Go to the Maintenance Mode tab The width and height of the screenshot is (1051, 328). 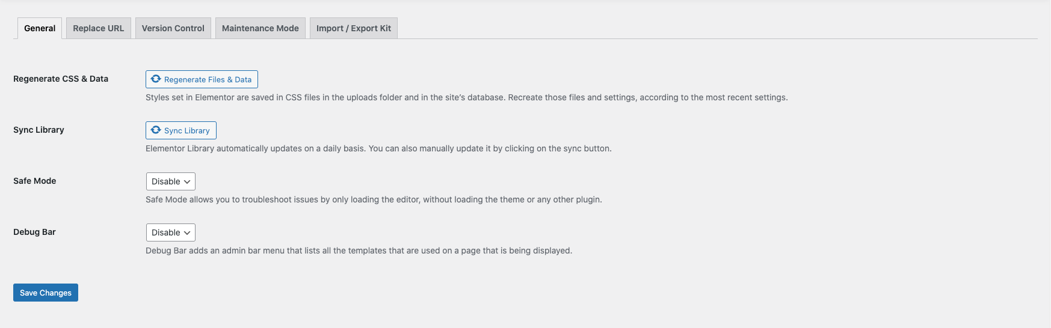[260, 28]
